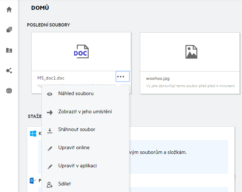
Task: Choose Upravit v aplikaci from context menu
Action: click(77, 166)
